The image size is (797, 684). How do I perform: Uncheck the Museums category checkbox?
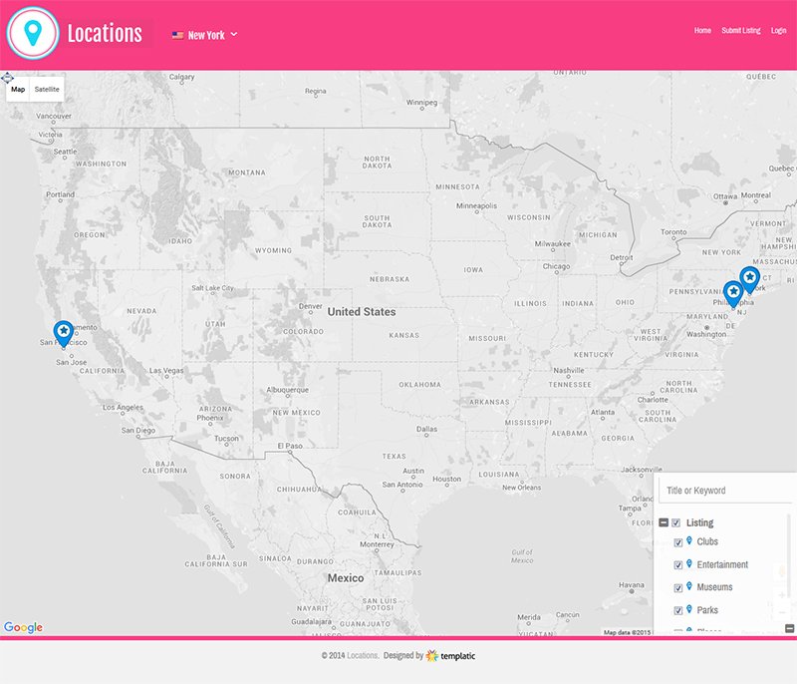[x=678, y=588]
